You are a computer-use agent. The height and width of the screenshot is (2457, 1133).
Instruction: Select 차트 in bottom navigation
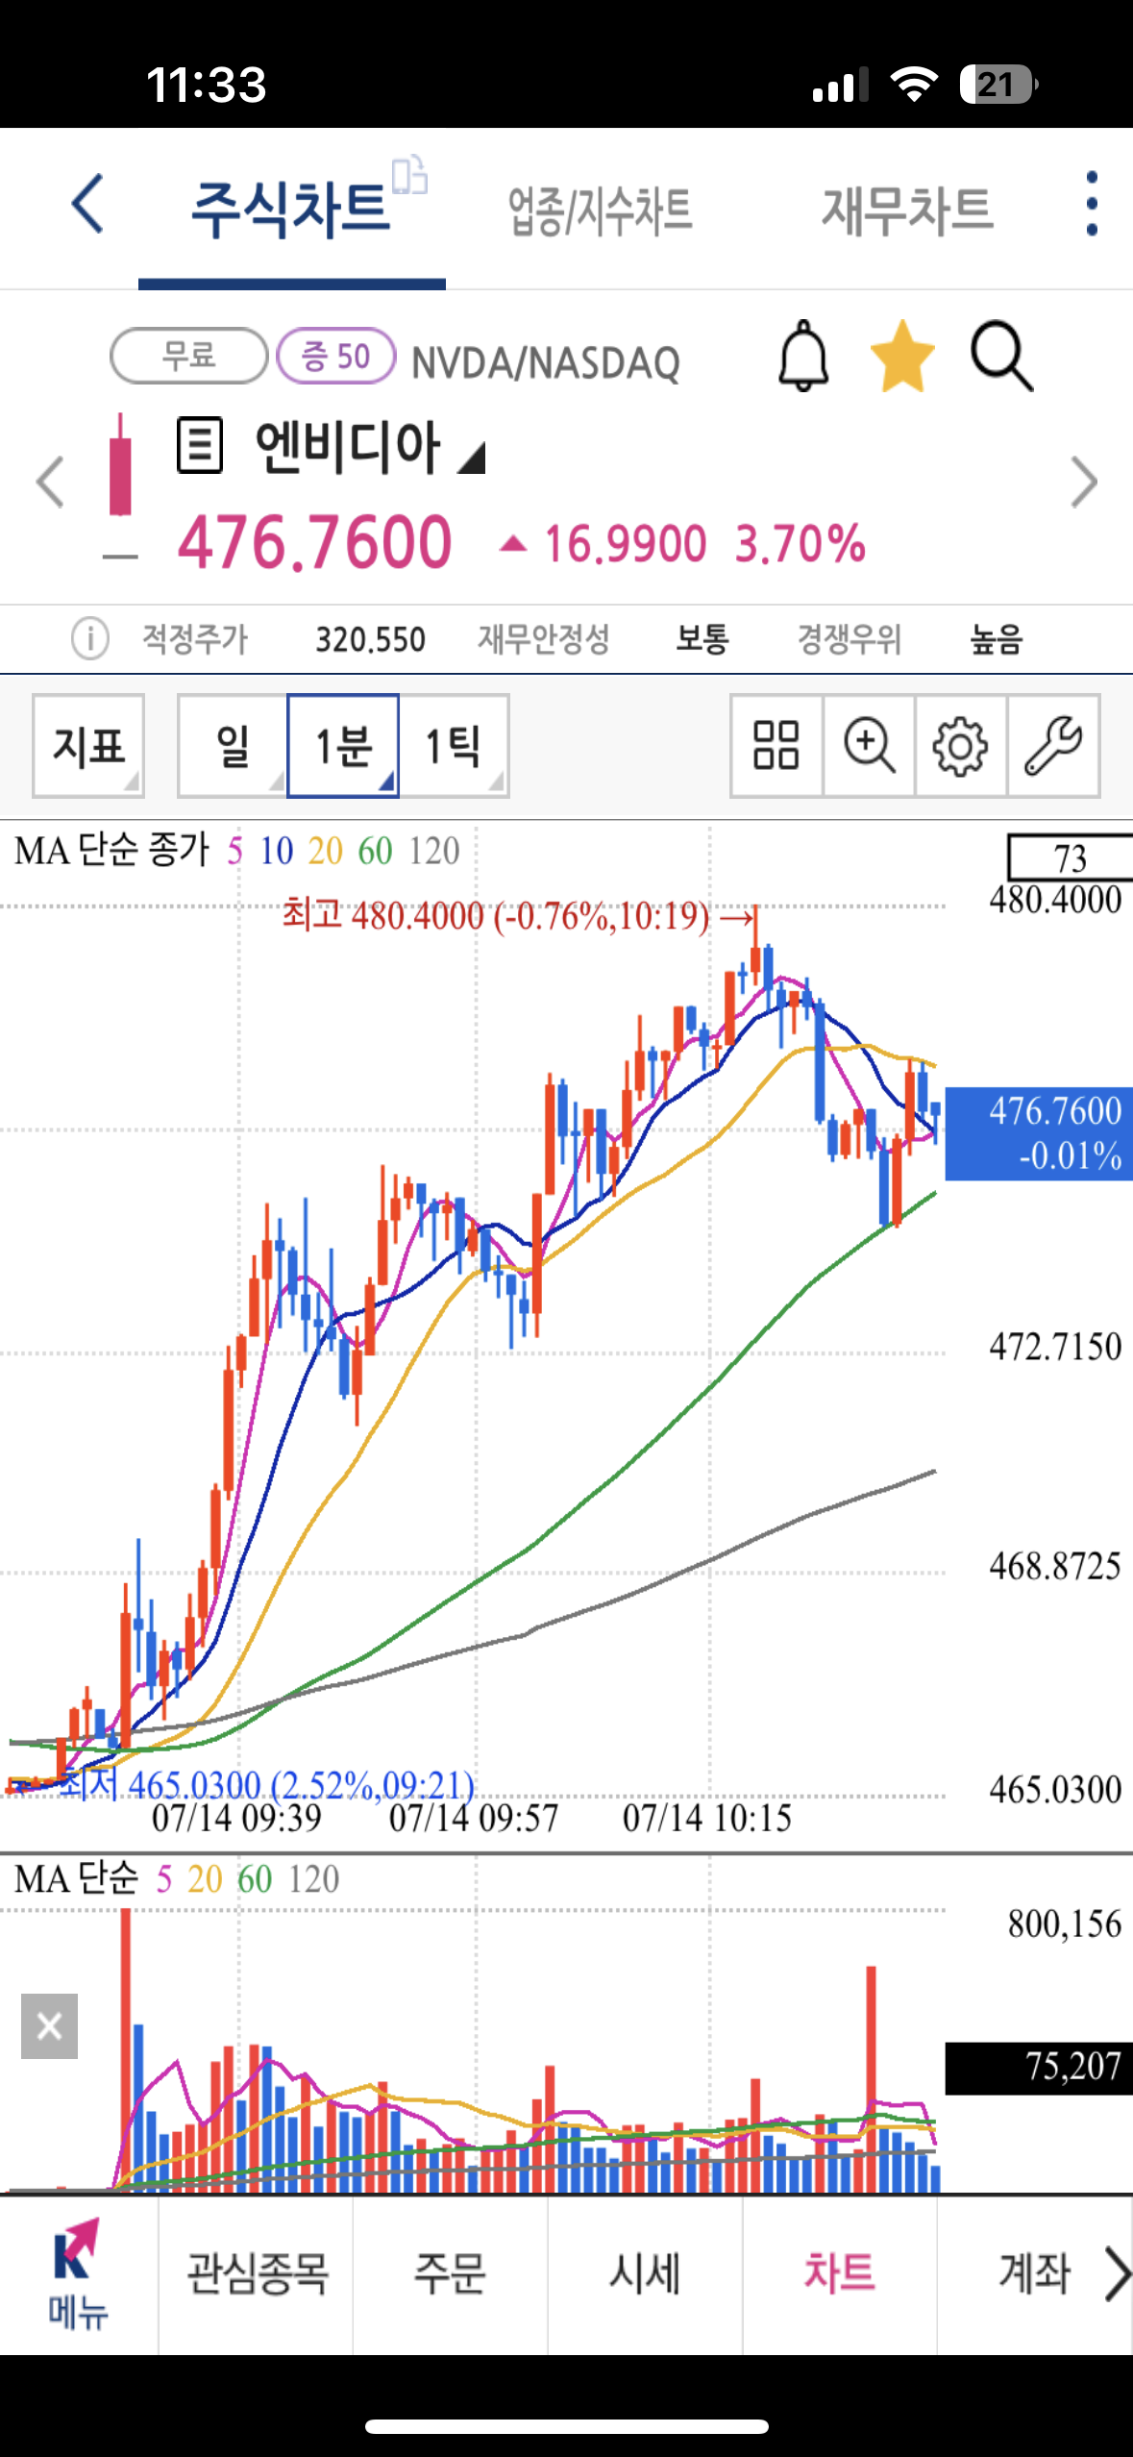(839, 2274)
